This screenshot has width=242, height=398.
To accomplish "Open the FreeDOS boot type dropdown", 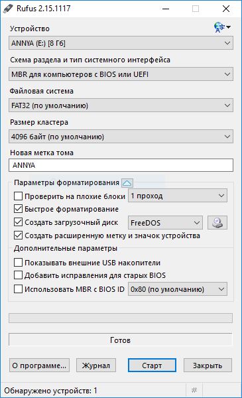I will click(165, 223).
